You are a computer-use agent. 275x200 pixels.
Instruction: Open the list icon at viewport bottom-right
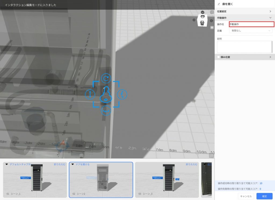pyautogui.click(x=211, y=155)
